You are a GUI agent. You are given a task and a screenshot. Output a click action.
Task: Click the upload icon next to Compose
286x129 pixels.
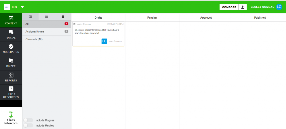click(243, 7)
